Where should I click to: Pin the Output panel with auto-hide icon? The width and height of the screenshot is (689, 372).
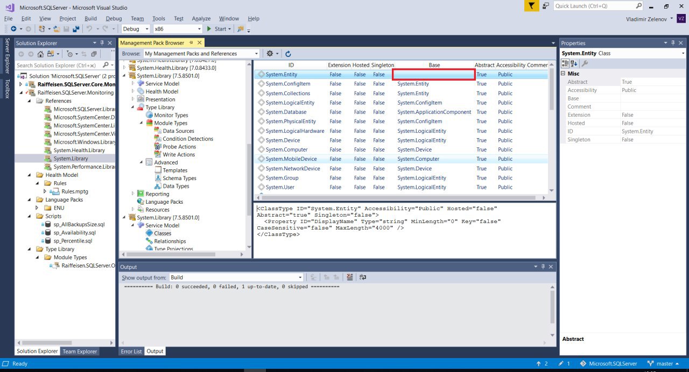point(543,267)
